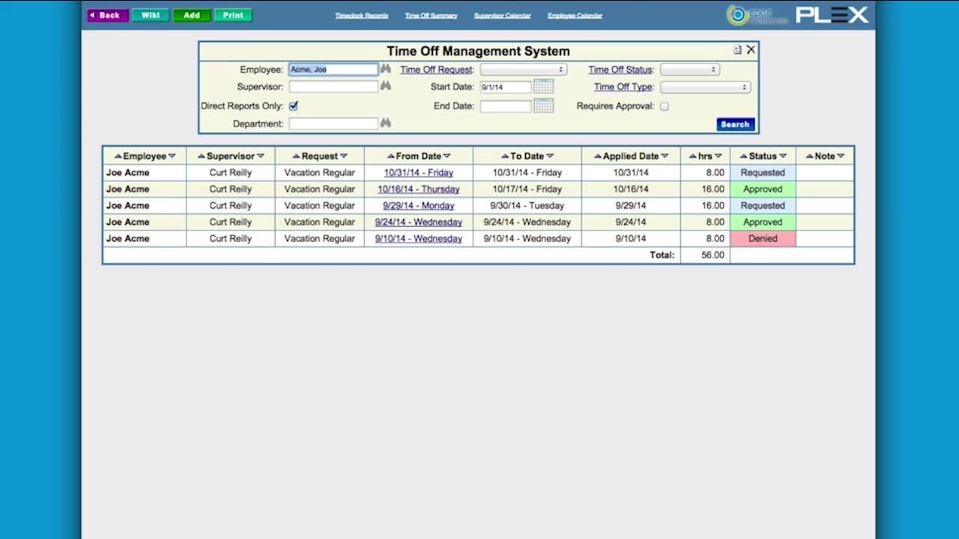Open the 9/10/14 - Wednesday From Date link

(x=419, y=239)
